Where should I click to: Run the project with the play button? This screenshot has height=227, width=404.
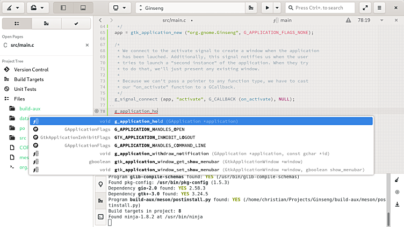(267, 8)
